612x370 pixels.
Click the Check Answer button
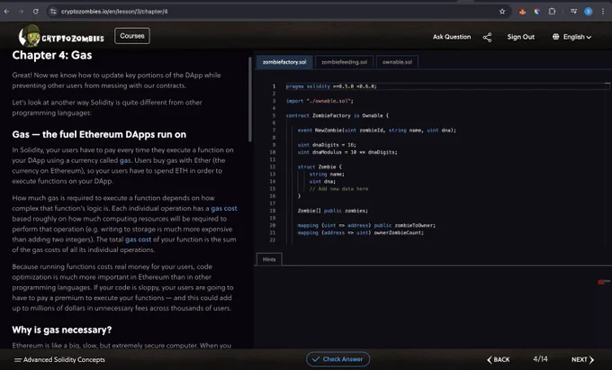coord(338,359)
